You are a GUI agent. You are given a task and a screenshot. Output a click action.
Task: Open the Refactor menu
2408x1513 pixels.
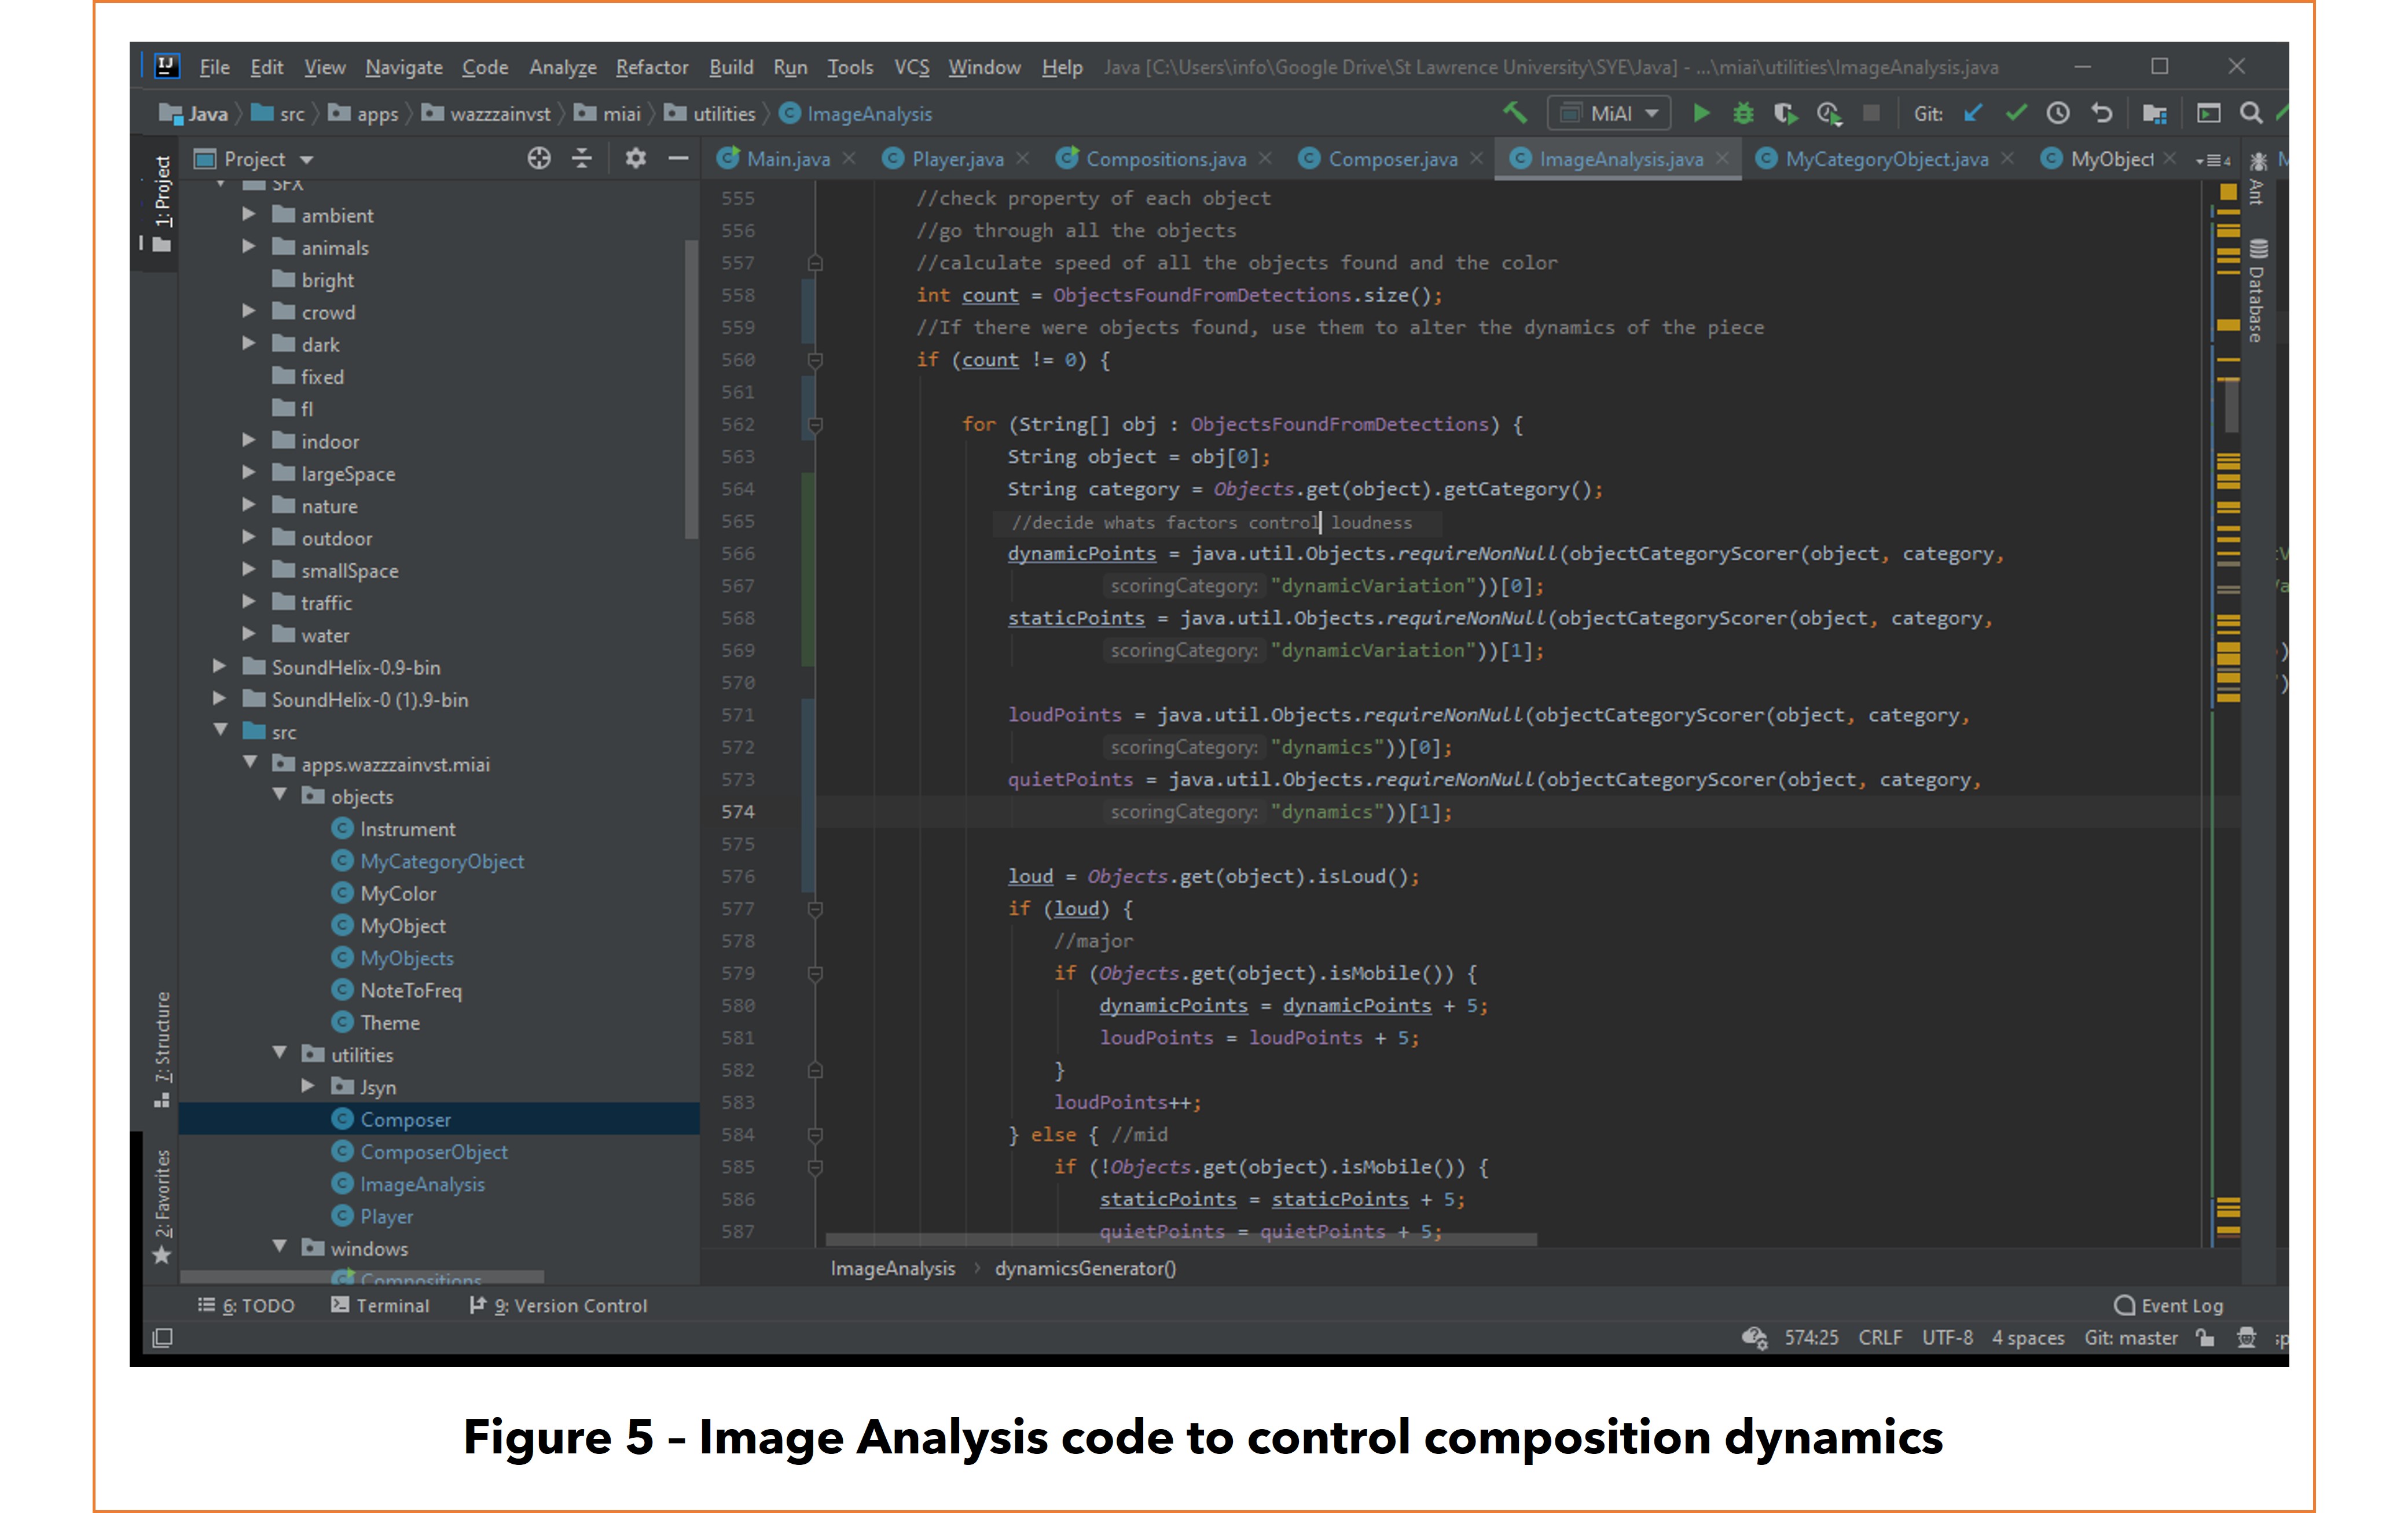(651, 67)
